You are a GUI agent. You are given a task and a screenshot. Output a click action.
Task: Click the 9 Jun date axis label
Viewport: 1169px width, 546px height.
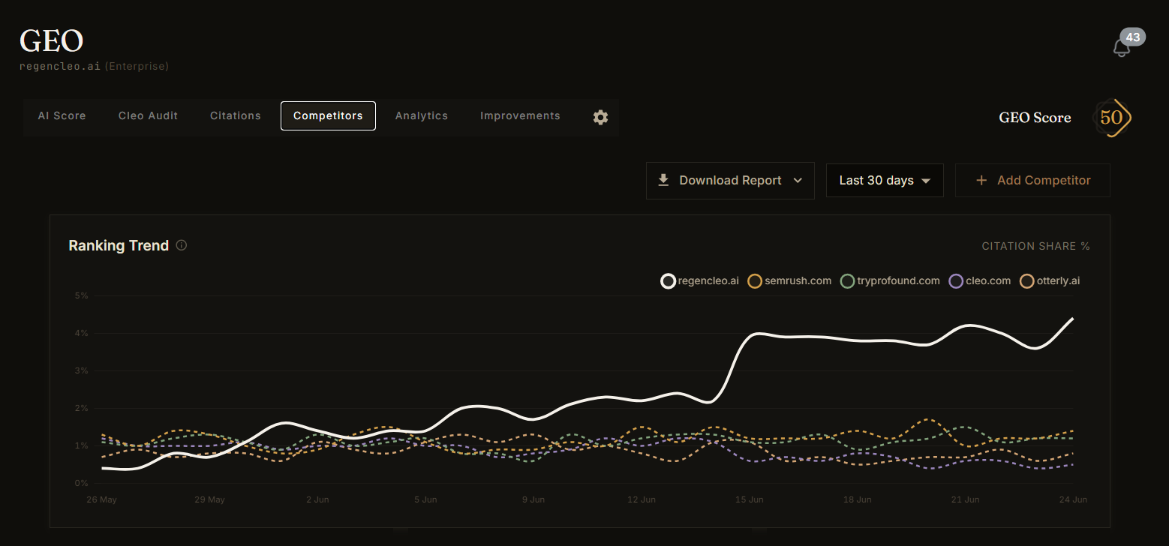(x=533, y=499)
